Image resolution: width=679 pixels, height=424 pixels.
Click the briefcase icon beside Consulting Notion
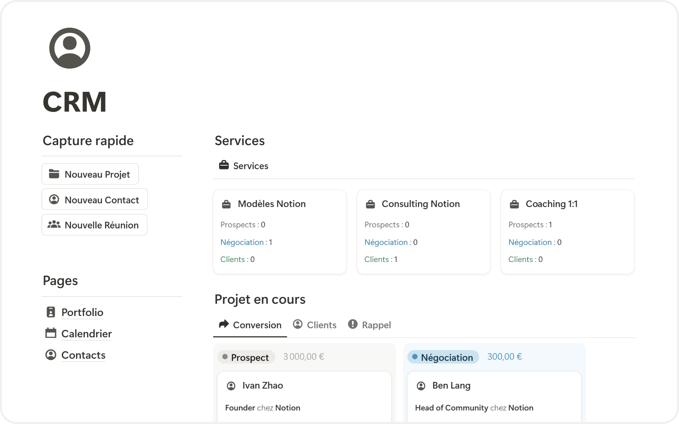(x=370, y=204)
